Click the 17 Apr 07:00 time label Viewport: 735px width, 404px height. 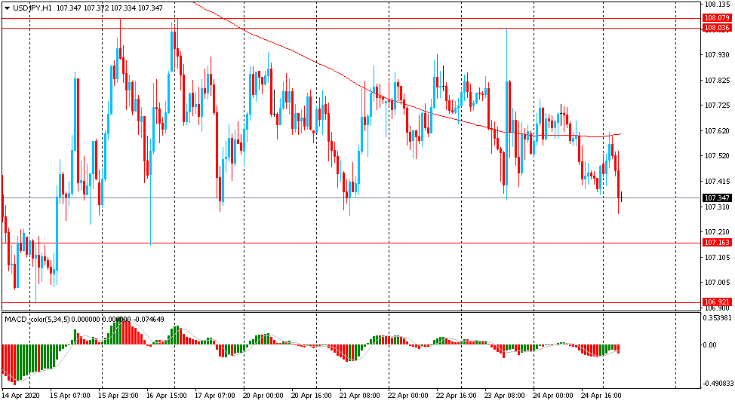214,396
